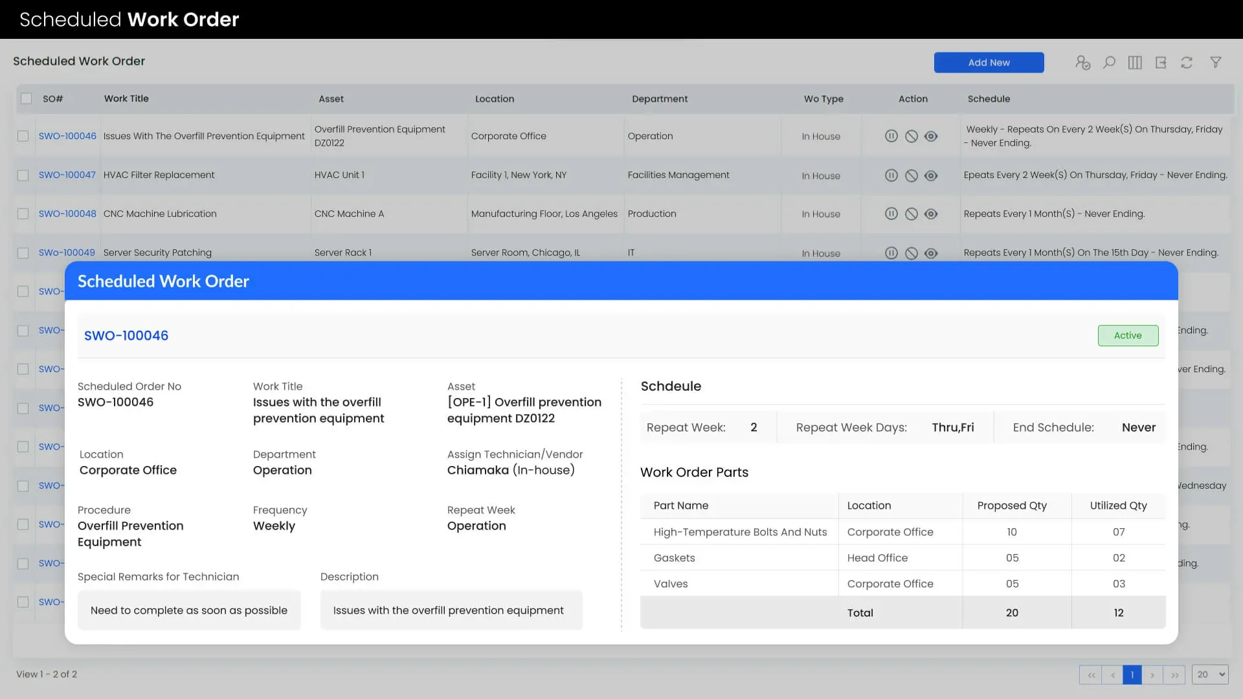Open the column chooser icon
Screen dimensions: 1243x699
[x=1135, y=63]
